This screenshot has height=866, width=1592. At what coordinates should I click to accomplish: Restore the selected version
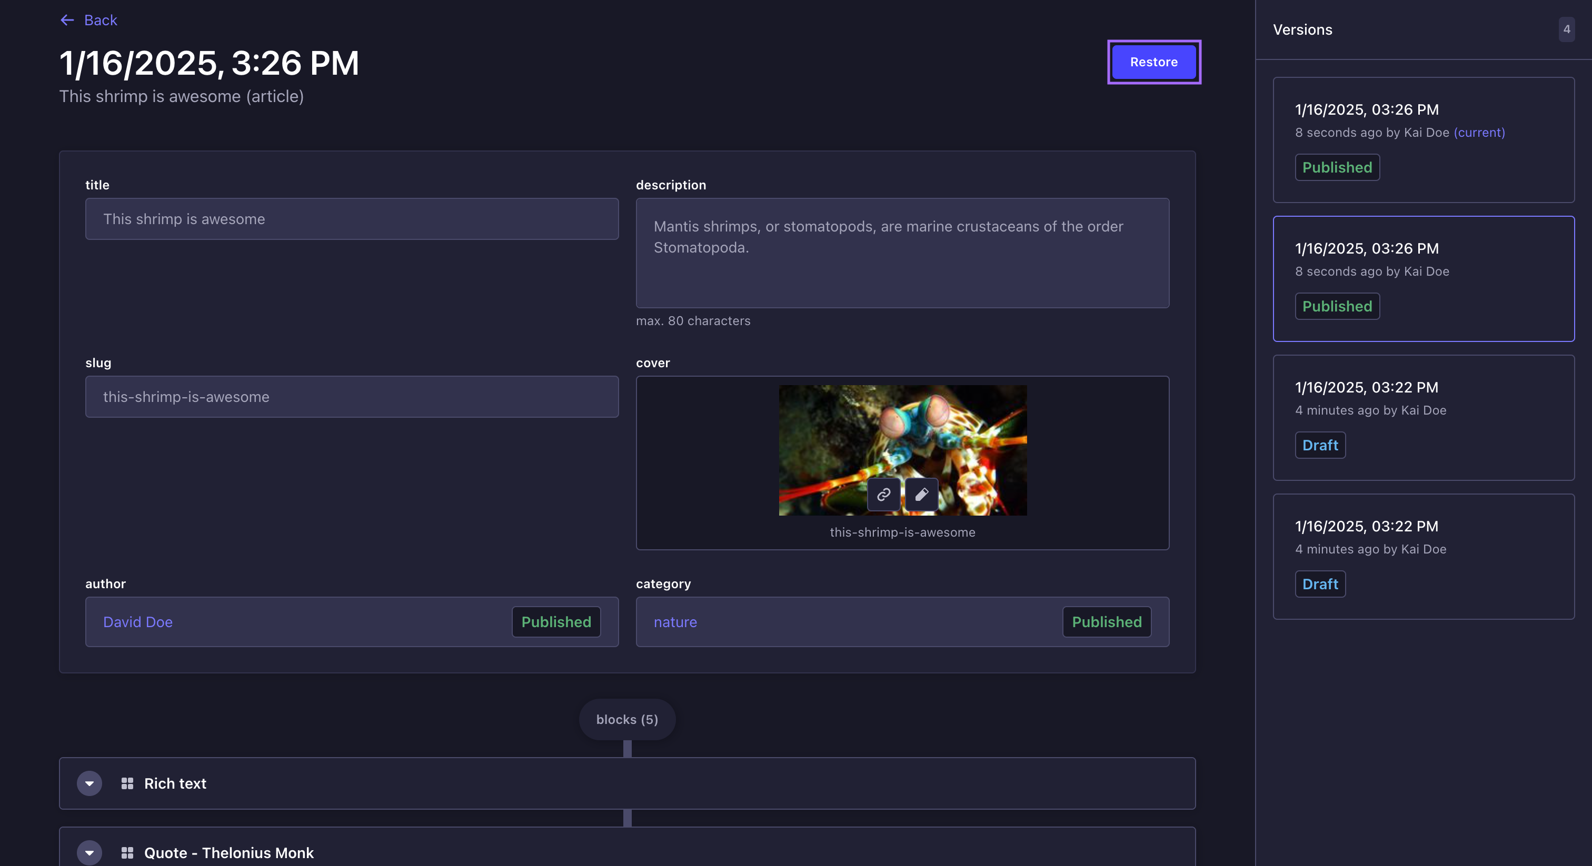(x=1153, y=62)
